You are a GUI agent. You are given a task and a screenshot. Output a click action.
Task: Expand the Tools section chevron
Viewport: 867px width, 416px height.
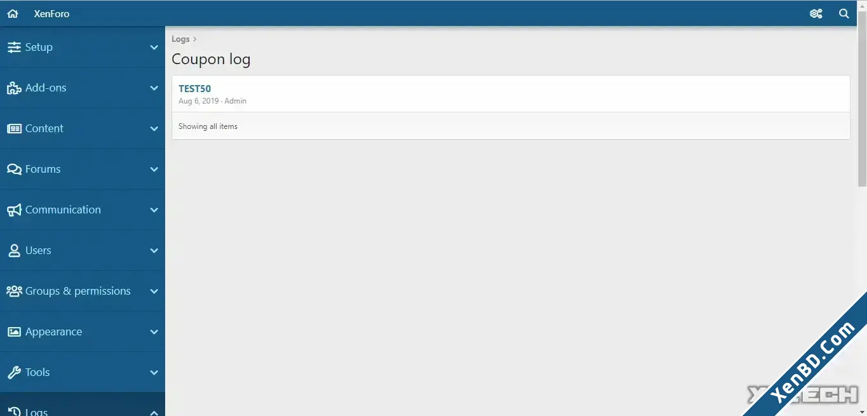154,372
